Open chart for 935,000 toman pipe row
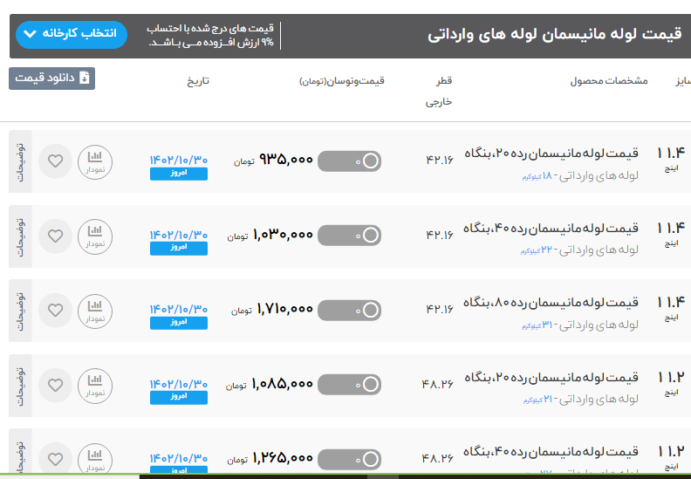 pyautogui.click(x=95, y=161)
